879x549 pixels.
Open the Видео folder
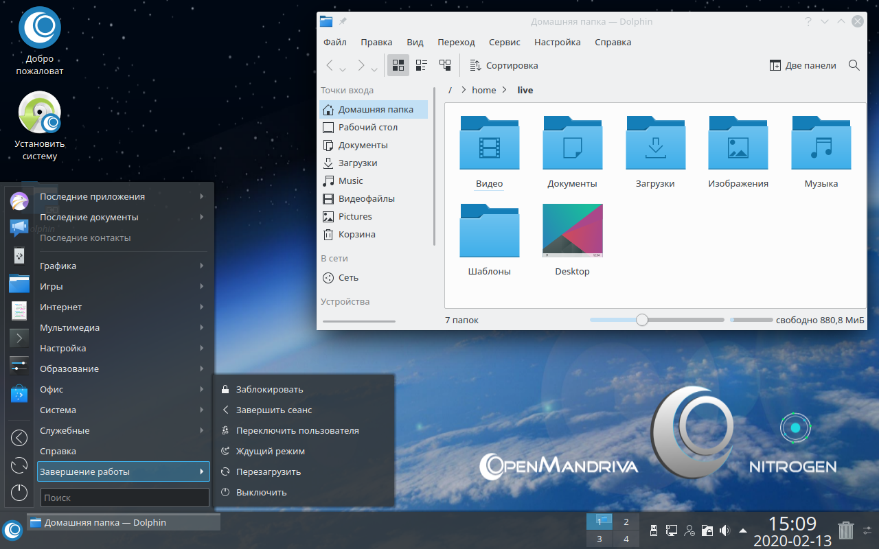pyautogui.click(x=490, y=152)
